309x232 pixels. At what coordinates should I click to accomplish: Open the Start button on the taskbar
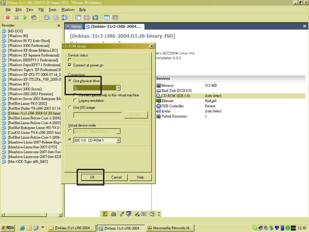coord(8,228)
